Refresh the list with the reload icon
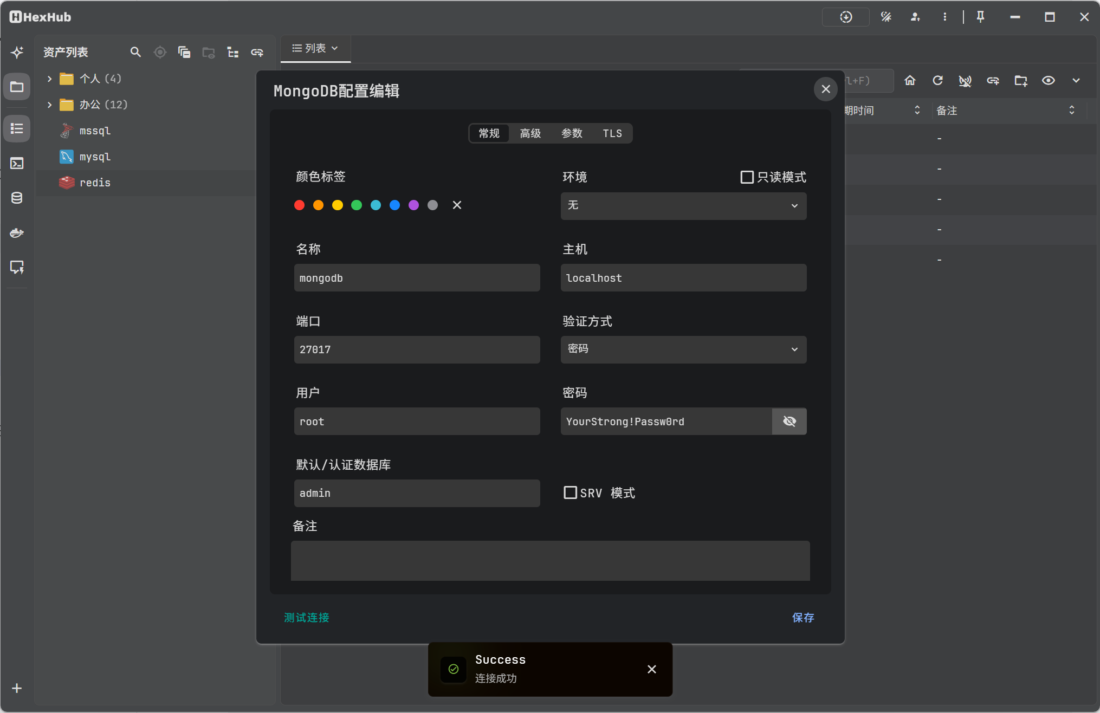 tap(937, 81)
